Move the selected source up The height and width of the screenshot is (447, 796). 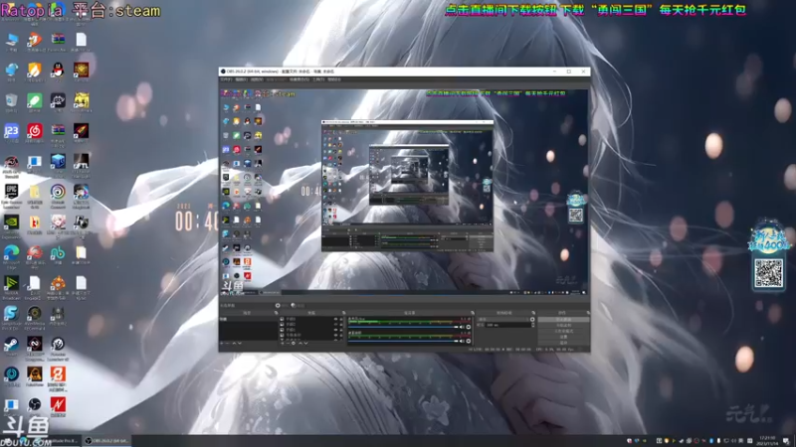click(x=300, y=343)
